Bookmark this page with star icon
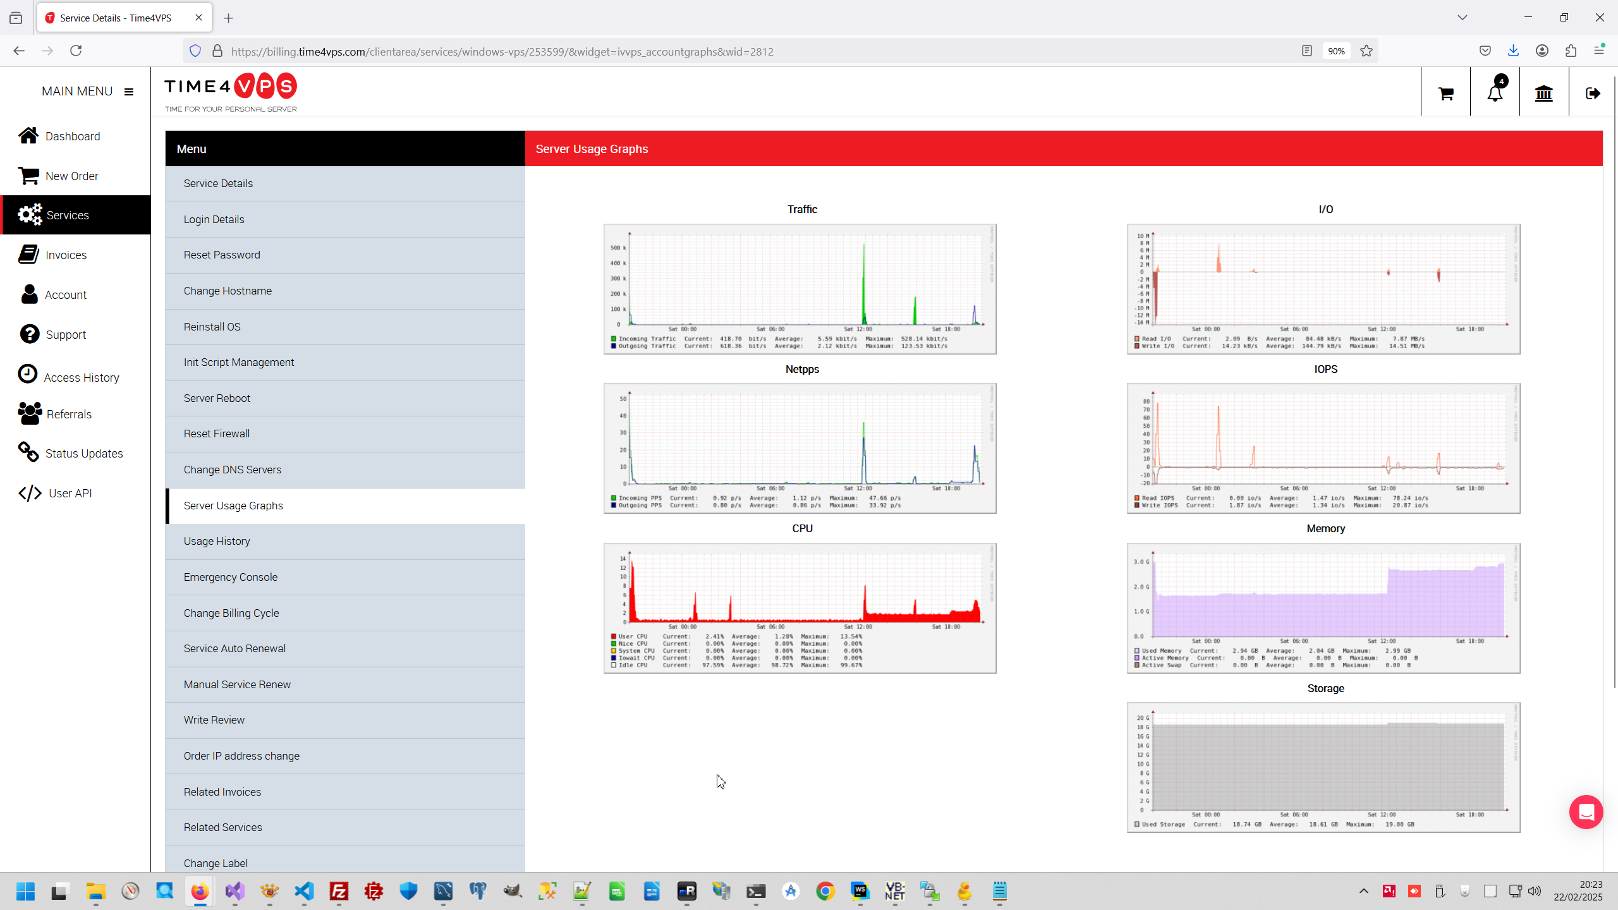The width and height of the screenshot is (1618, 910). pos(1366,51)
